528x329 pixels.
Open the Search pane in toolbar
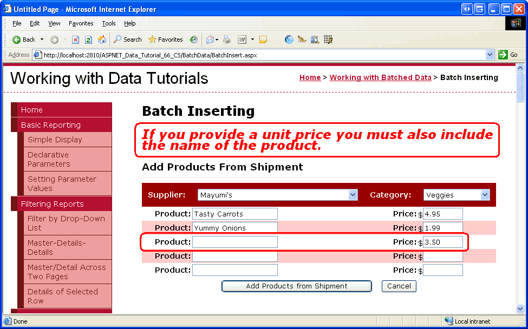coord(127,40)
